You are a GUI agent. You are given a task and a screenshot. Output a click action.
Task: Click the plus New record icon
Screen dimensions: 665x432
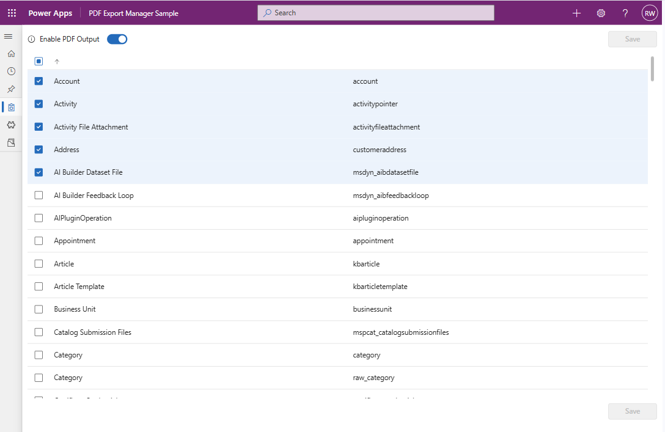coord(576,13)
